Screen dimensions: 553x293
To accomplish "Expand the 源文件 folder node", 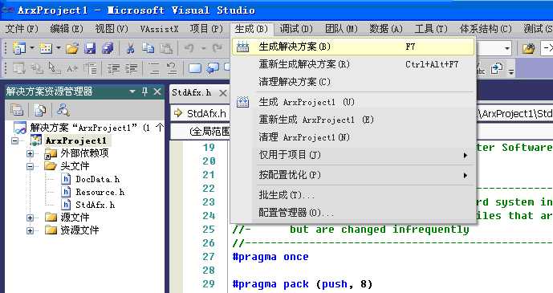I will (x=30, y=218).
